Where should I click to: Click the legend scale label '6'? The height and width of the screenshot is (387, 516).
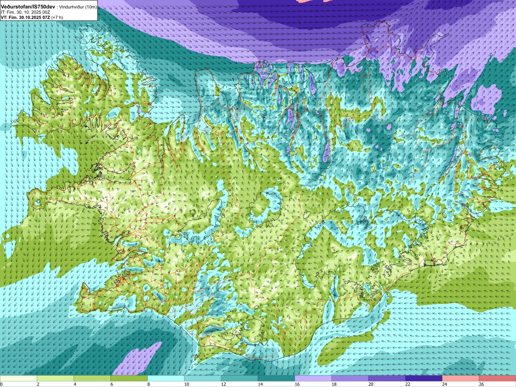click(x=112, y=384)
